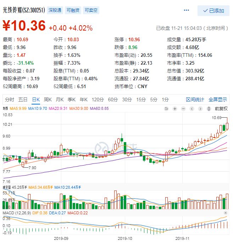
Task: Click the MACD (12,26,9) indicator label
Action: coord(17,213)
